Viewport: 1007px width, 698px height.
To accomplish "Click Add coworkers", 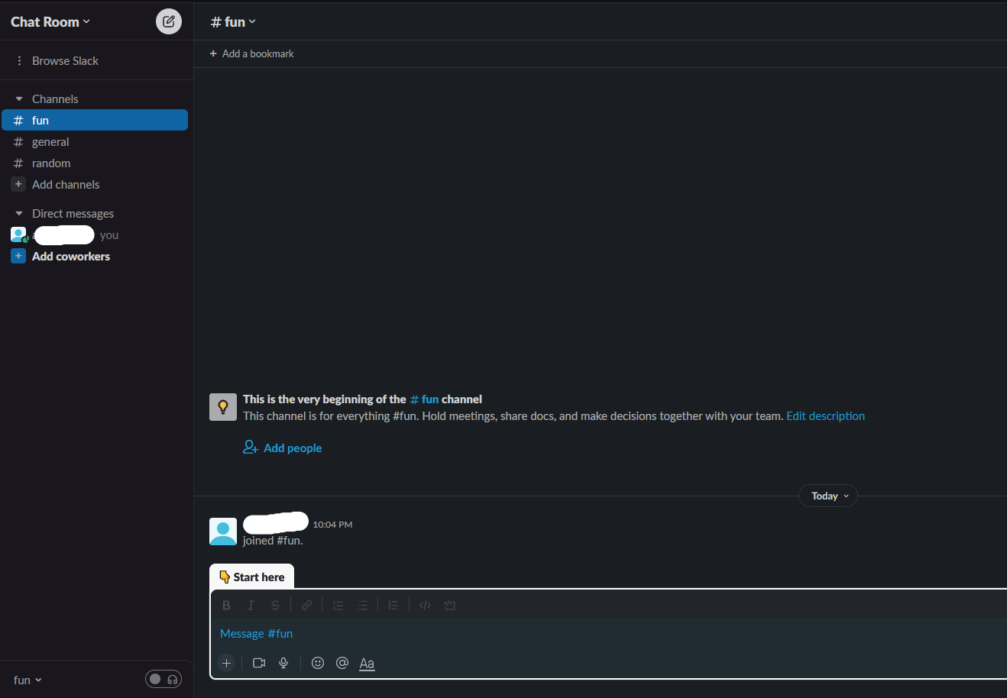I will [x=71, y=257].
